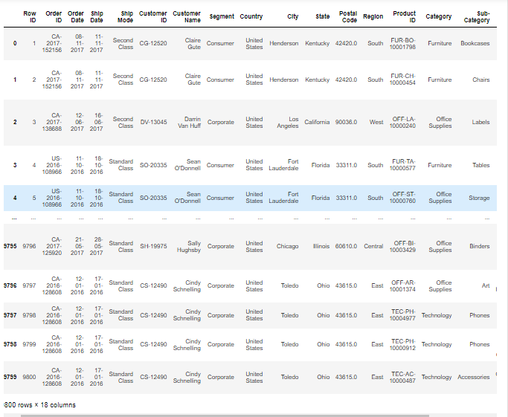Click customer name 'Sally Hughsby'
The image size is (508, 417).
pyautogui.click(x=189, y=246)
